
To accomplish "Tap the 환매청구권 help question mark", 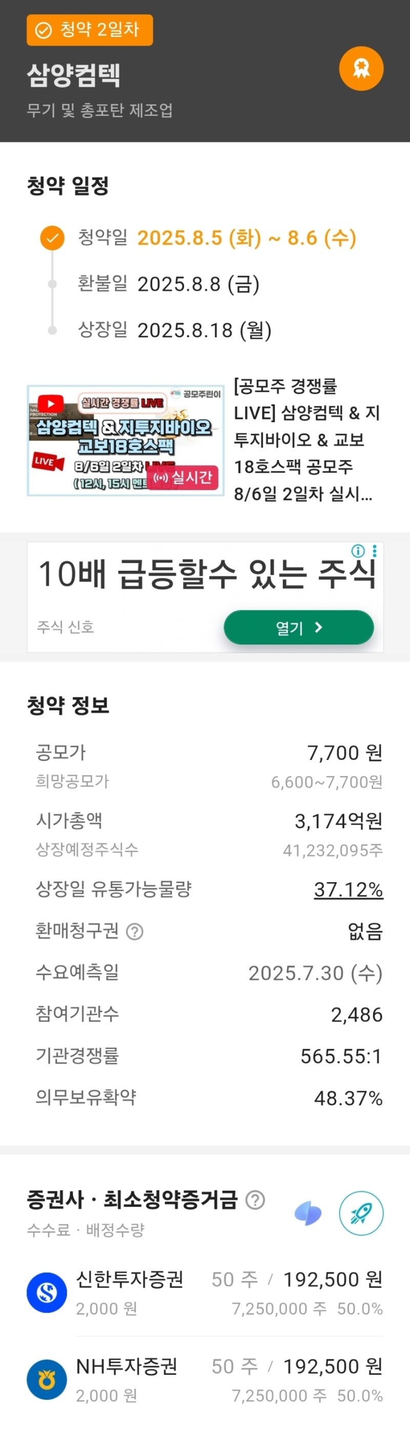I will 135,931.
